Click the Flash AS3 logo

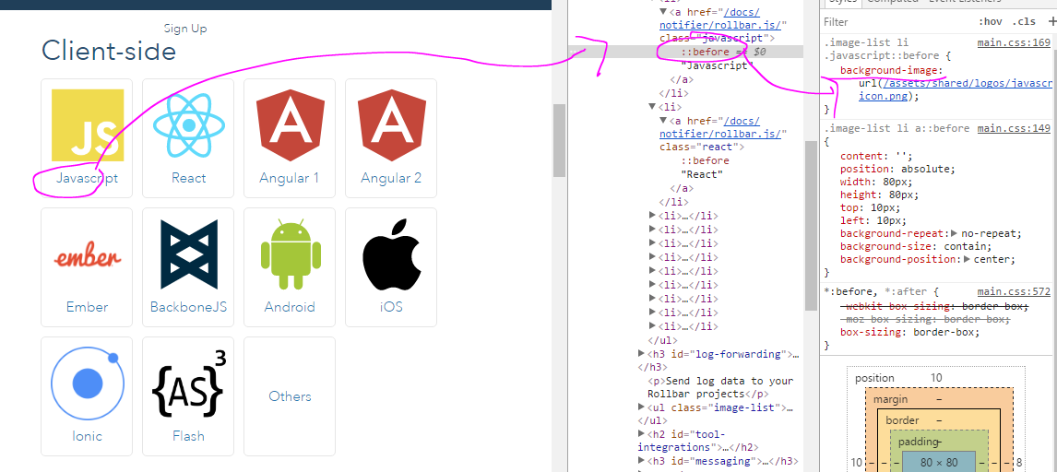188,383
